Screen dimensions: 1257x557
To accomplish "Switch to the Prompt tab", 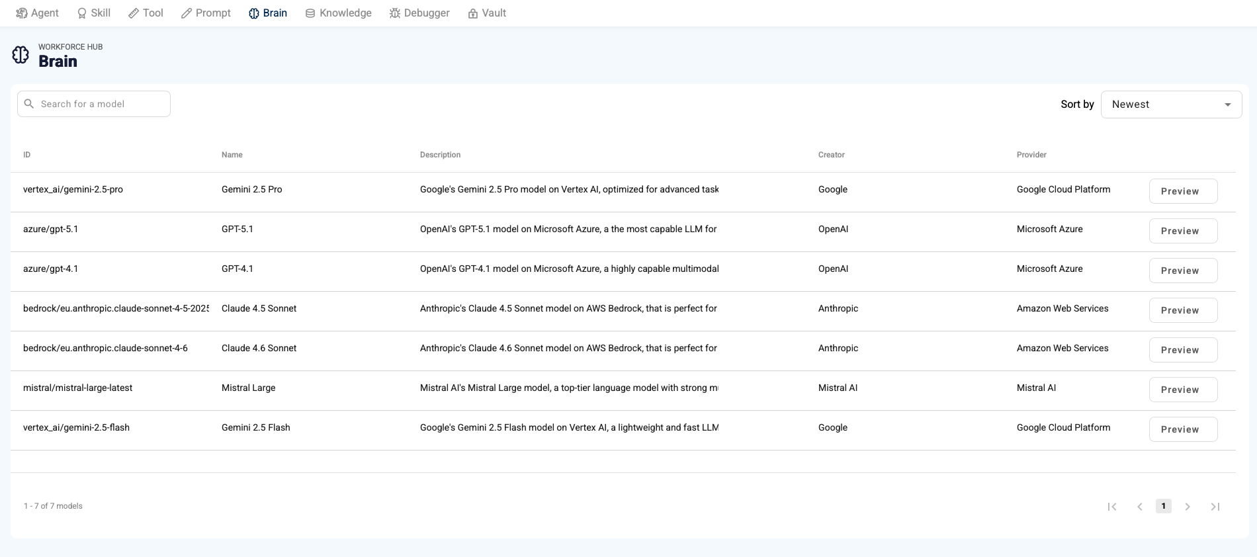I will [x=206, y=13].
